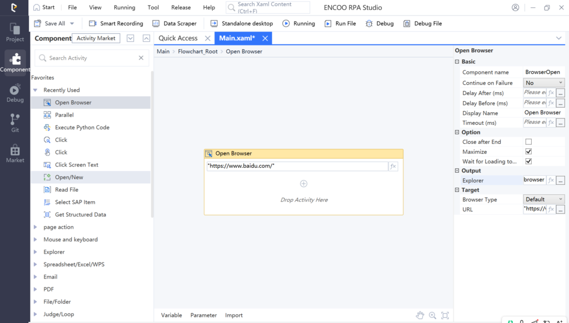Click the plus icon to add activity
Viewport: 569px width, 323px height.
point(304,184)
